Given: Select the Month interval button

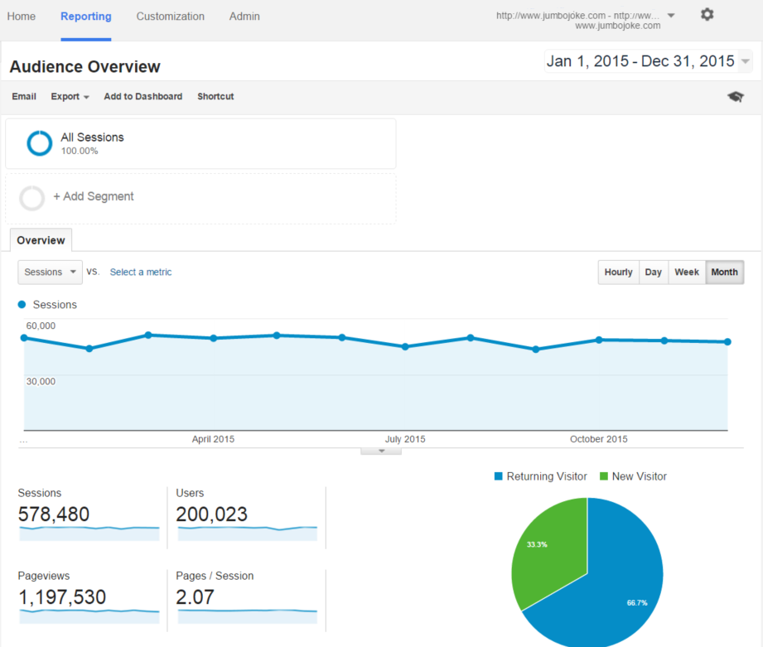Looking at the screenshot, I should coord(724,273).
